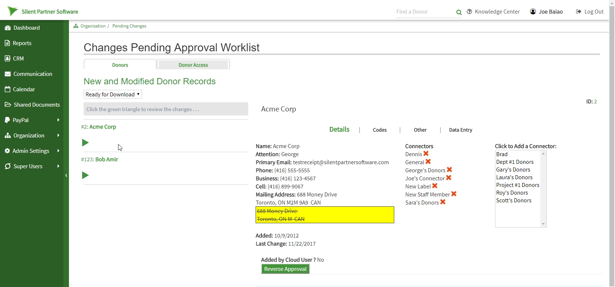Viewport: 615px width, 287px height.
Task: Add Brad as a connector
Action: 517,154
